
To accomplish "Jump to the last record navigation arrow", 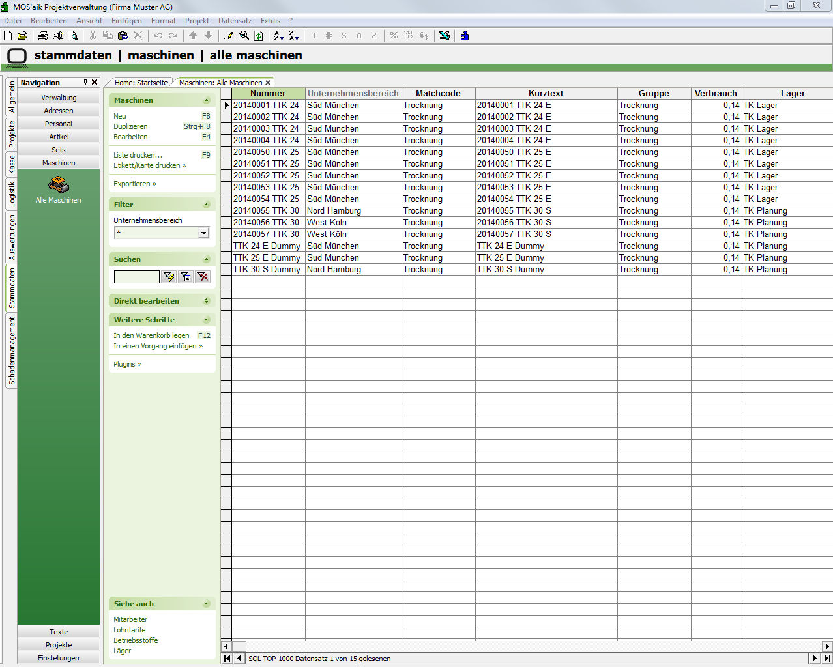I will click(826, 659).
